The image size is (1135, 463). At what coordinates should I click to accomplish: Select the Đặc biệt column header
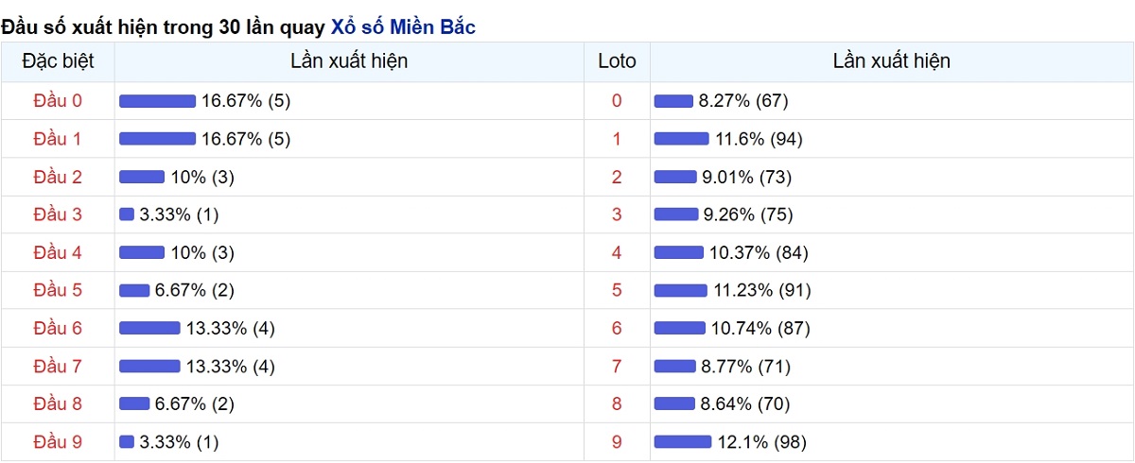pyautogui.click(x=58, y=61)
